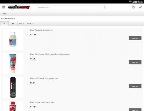Click the $8.54 price
Image resolution: width=144 pixels, height=111 pixels.
33,83
